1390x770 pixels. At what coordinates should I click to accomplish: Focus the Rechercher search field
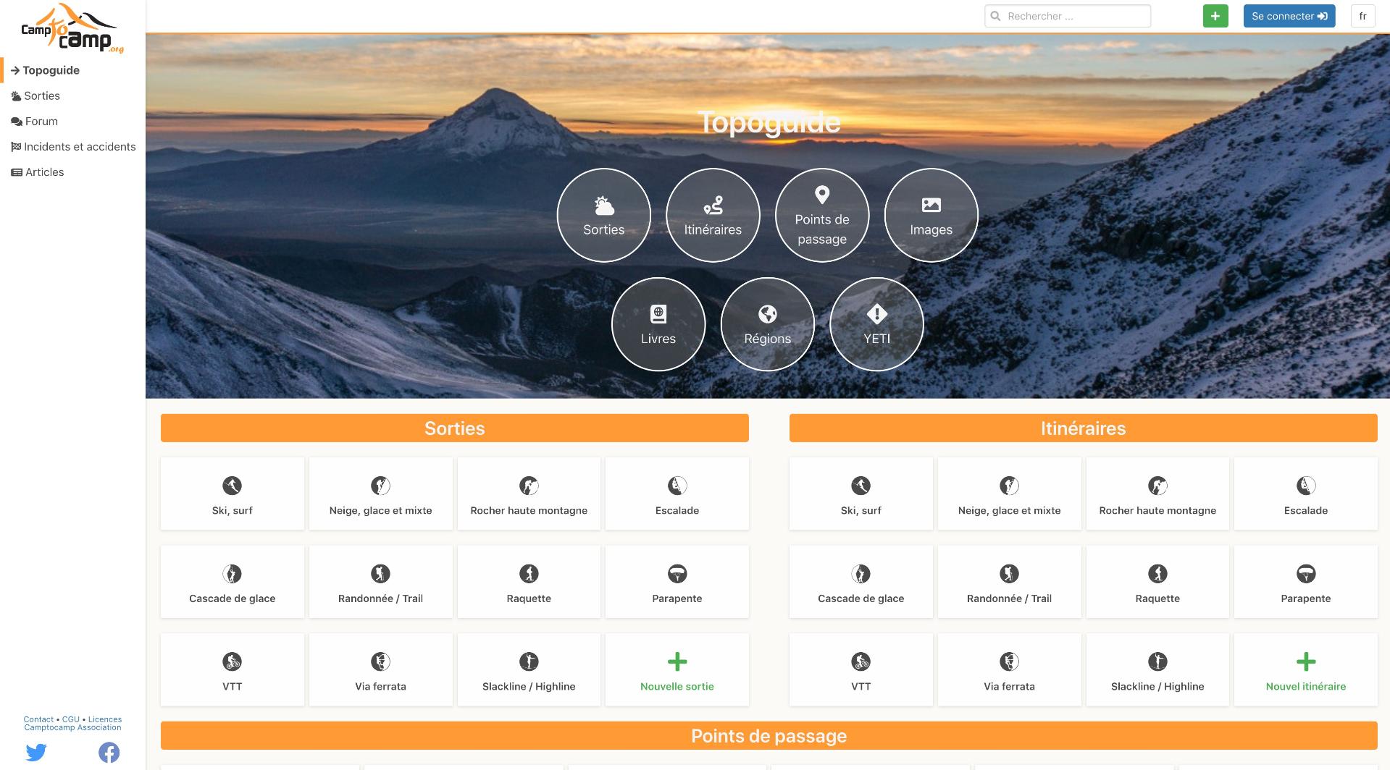click(x=1068, y=16)
